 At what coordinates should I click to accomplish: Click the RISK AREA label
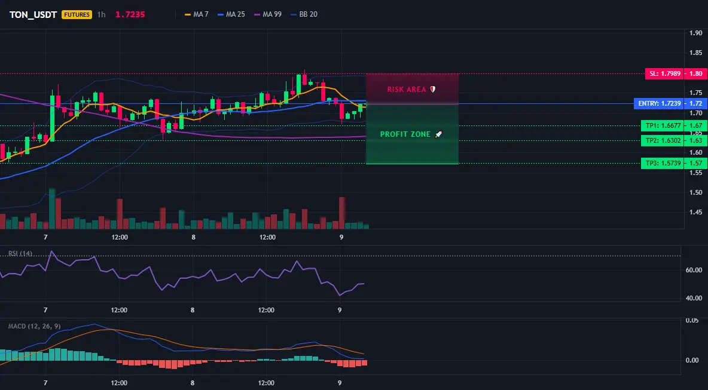click(407, 89)
